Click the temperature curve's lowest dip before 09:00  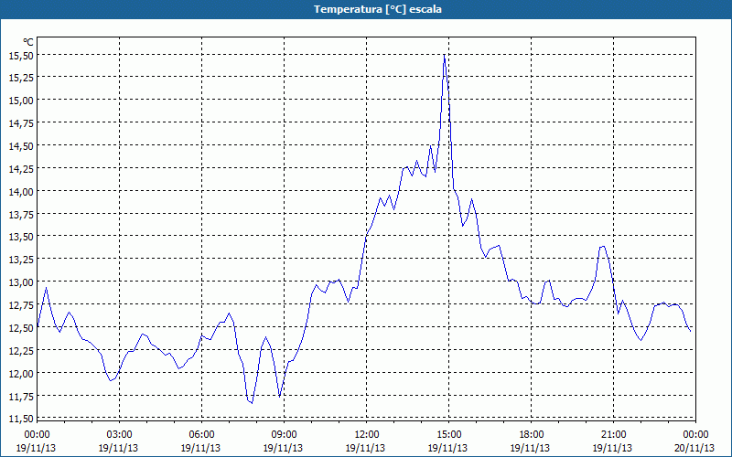click(x=252, y=403)
